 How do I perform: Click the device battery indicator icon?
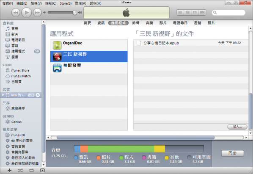pyautogui.click(x=31, y=95)
